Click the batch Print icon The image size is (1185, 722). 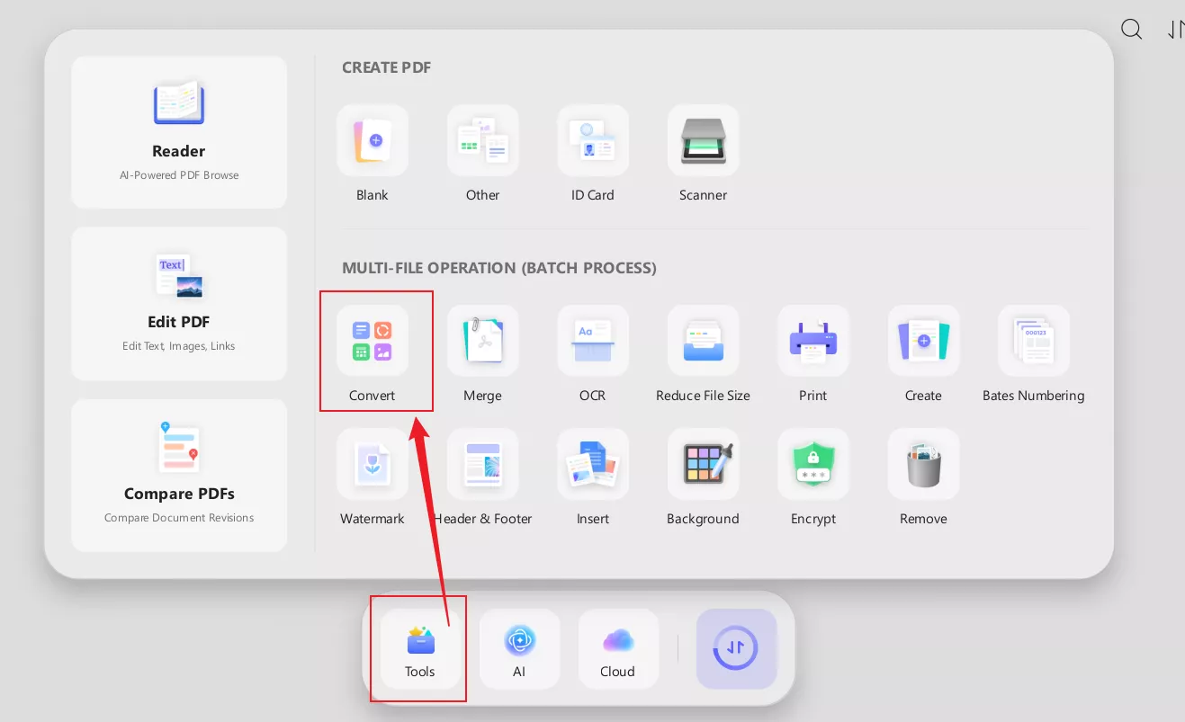[812, 341]
